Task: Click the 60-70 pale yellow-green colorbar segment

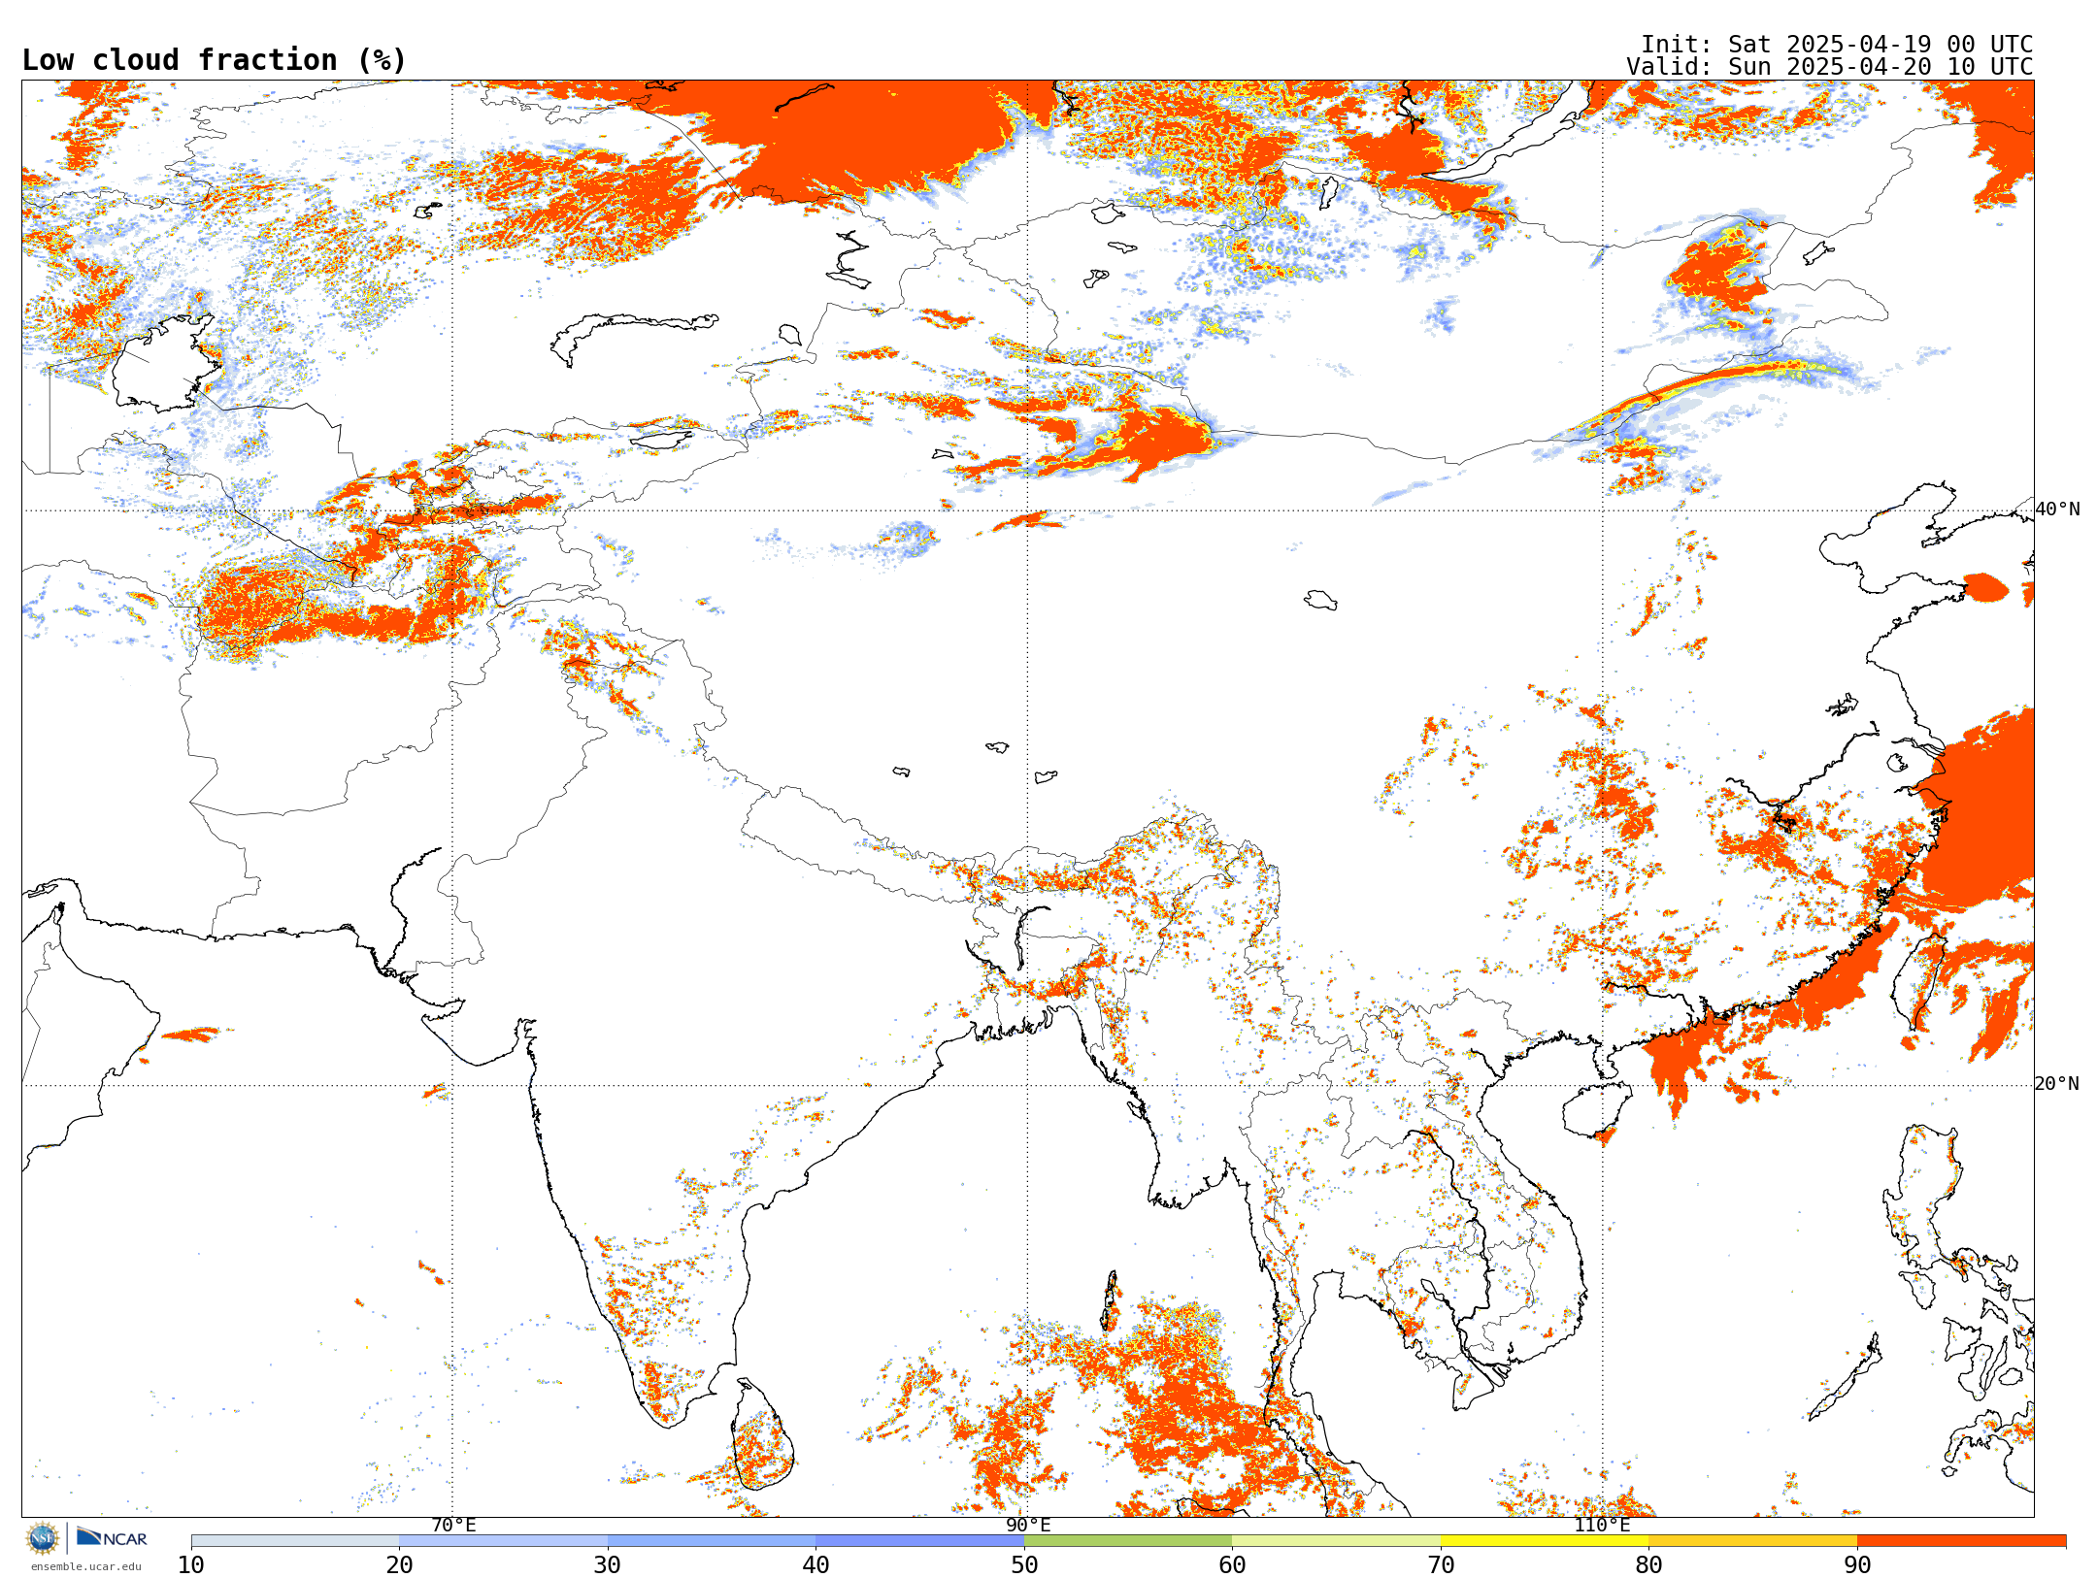Action: pos(1336,1541)
